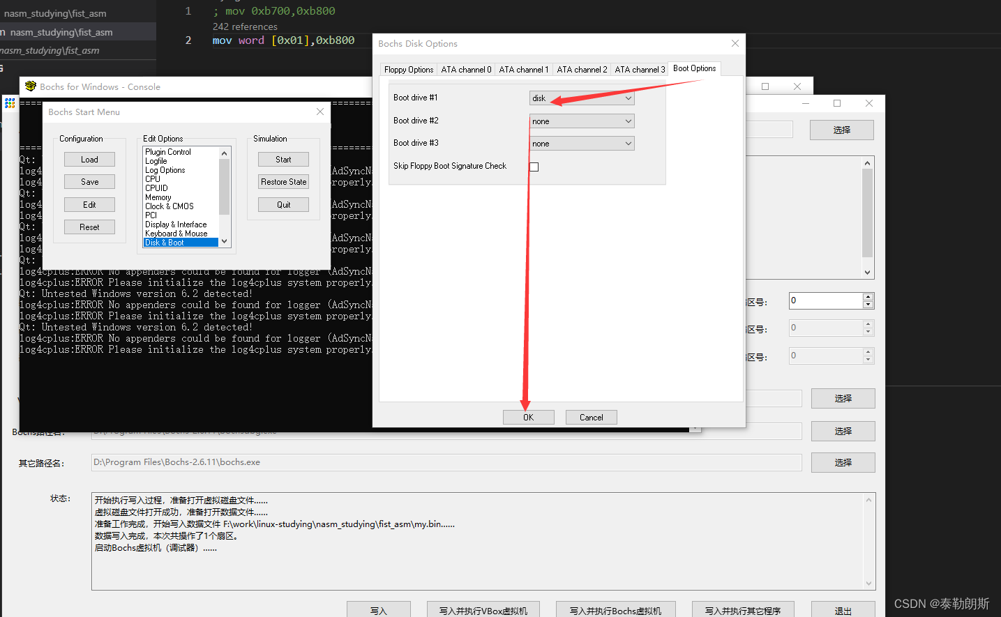Click the bochs.exe path input field
Image resolution: width=1001 pixels, height=617 pixels.
point(446,462)
